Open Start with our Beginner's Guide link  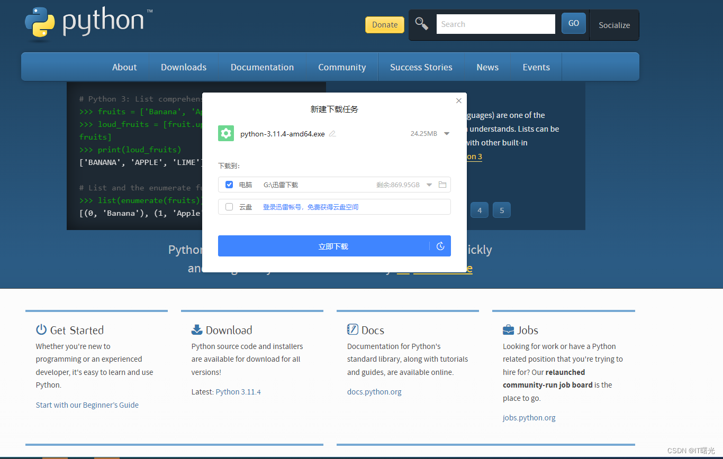(x=87, y=405)
